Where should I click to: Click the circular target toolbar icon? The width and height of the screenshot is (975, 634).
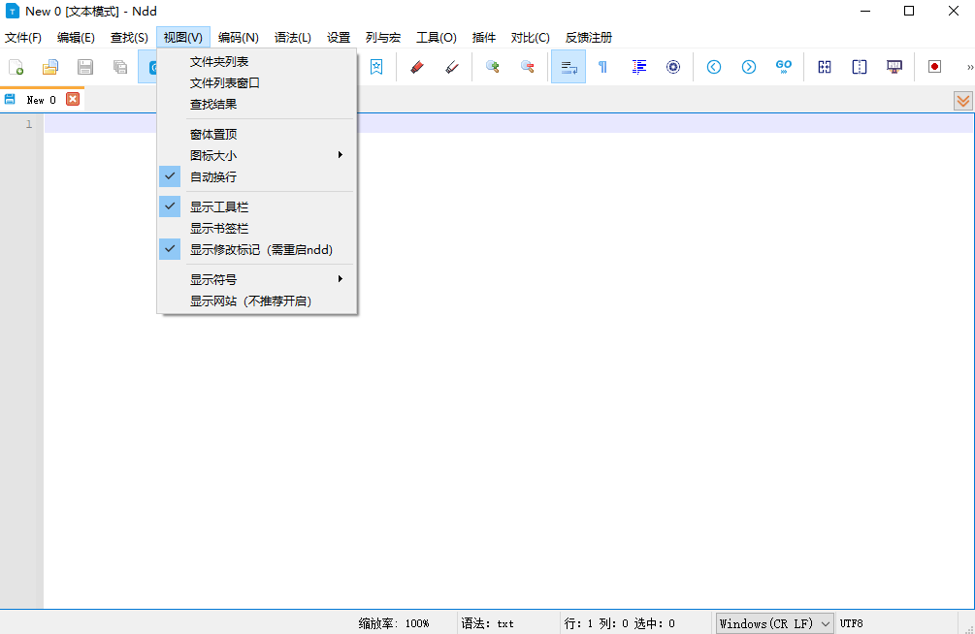point(673,67)
